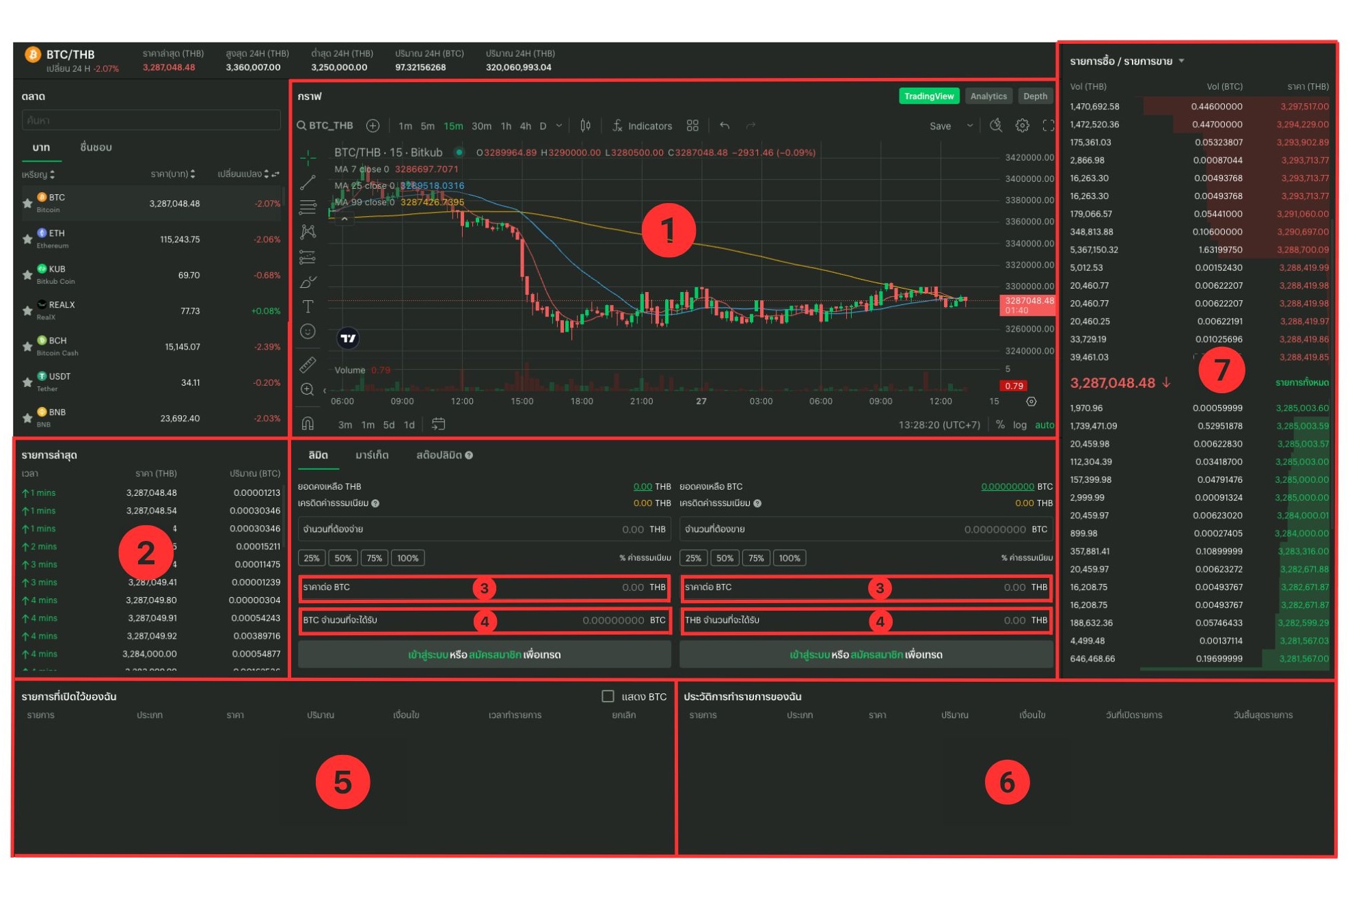This screenshot has height=915, width=1350.
Task: Click the market search input field
Action: click(x=151, y=120)
